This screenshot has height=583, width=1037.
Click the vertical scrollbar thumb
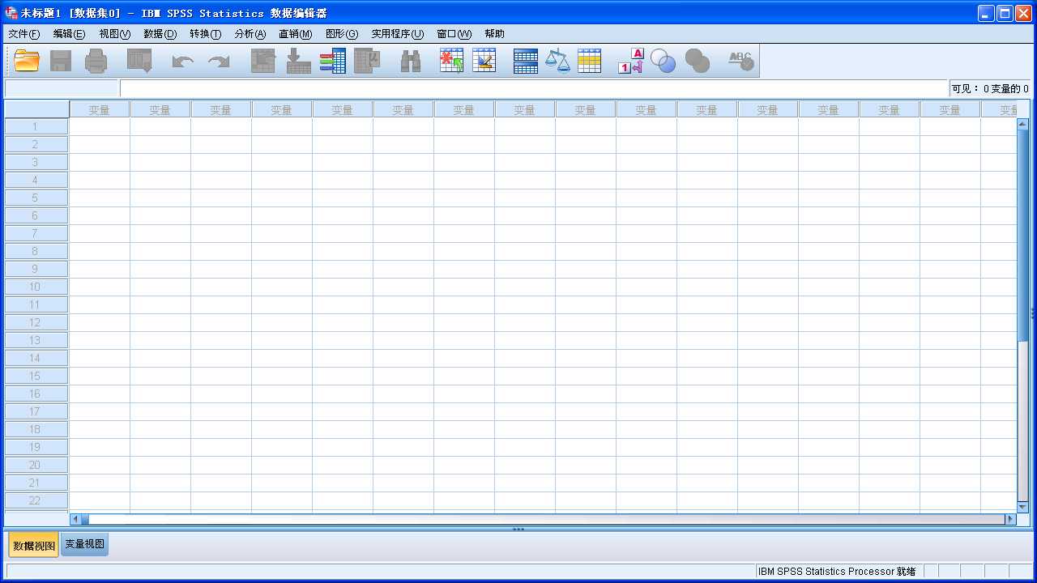(1022, 235)
